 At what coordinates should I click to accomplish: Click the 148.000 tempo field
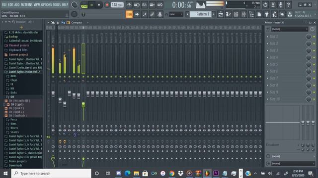tap(117, 5)
